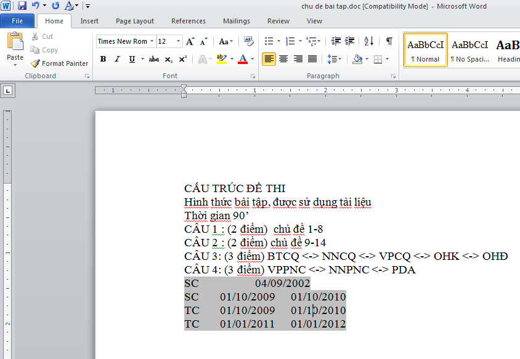
Task: Click the indent marker on horizontal ruler
Action: pyautogui.click(x=184, y=91)
